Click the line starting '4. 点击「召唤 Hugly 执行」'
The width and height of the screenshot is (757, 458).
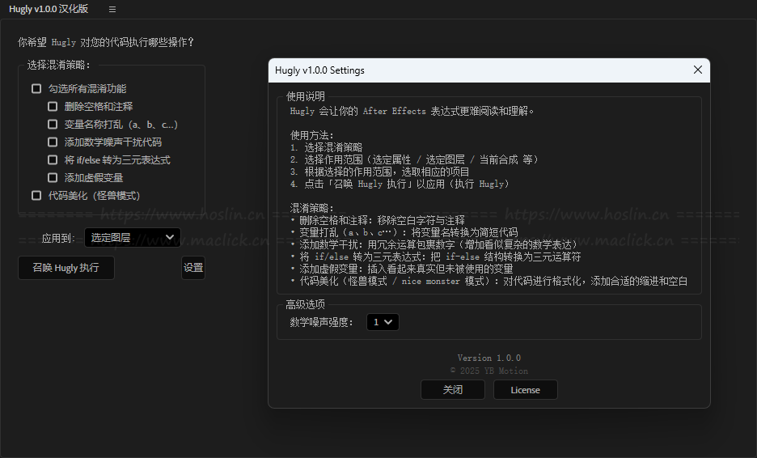click(x=400, y=184)
